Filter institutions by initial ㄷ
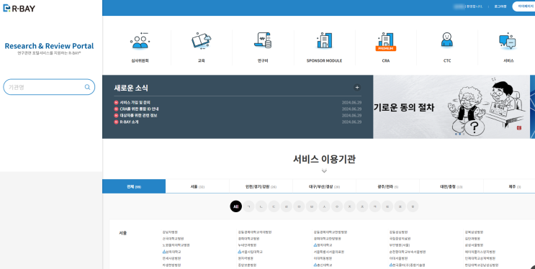This screenshot has width=535, height=269. [x=274, y=206]
